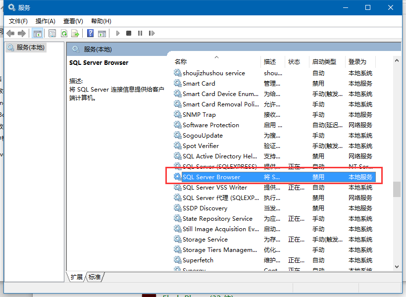Open the Help question mark icon
The image size is (406, 297).
[91, 33]
